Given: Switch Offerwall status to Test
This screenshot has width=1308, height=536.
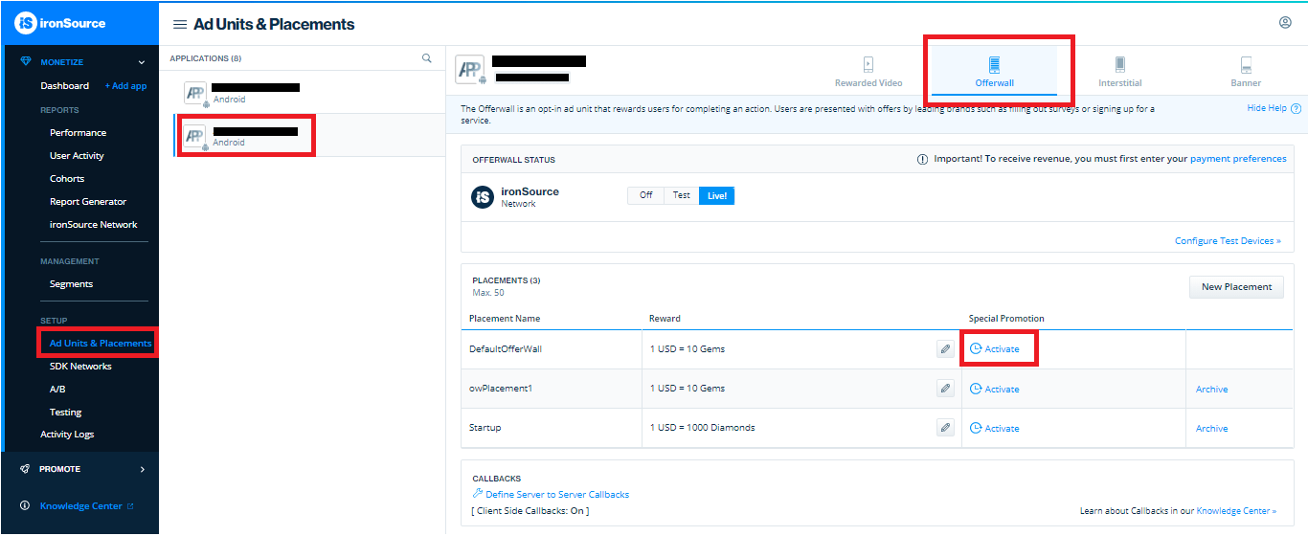Looking at the screenshot, I should (x=681, y=195).
